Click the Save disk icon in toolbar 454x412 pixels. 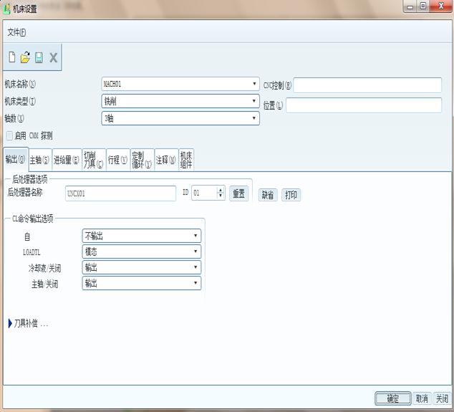(x=39, y=57)
